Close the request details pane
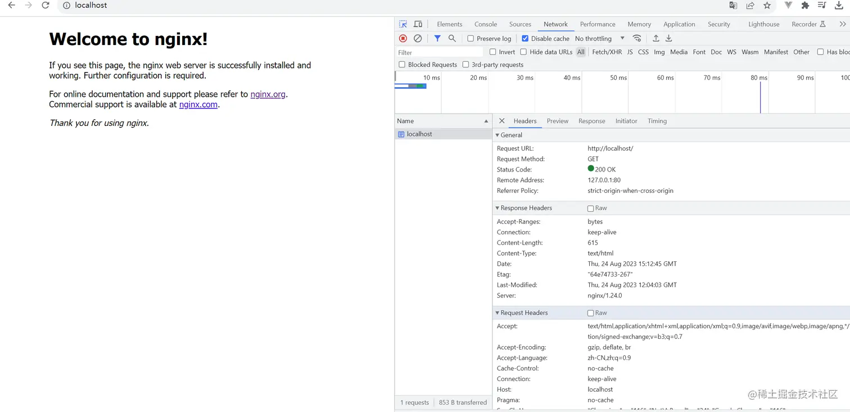This screenshot has height=412, width=850. (x=502, y=121)
